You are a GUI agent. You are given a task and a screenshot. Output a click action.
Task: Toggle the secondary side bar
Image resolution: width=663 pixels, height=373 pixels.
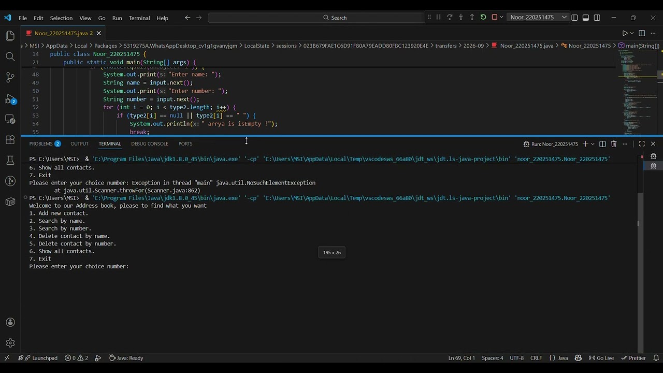coord(597,18)
